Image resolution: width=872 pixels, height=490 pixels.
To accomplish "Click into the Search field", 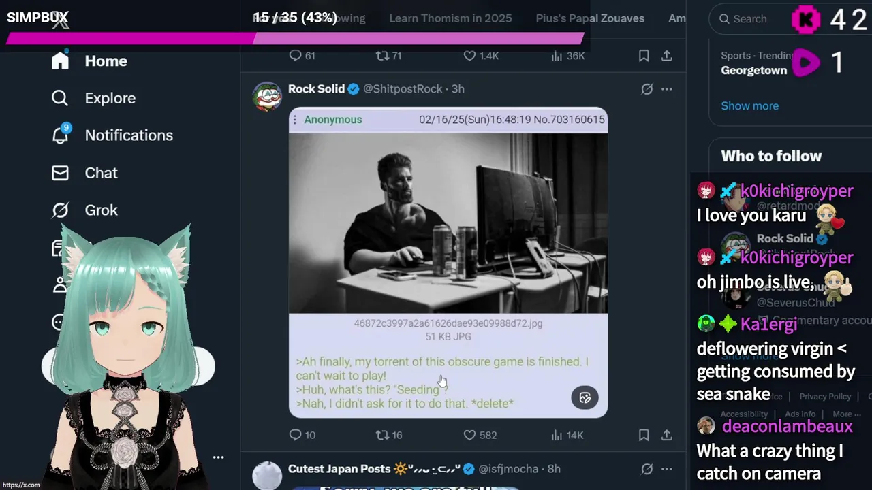I will point(750,19).
